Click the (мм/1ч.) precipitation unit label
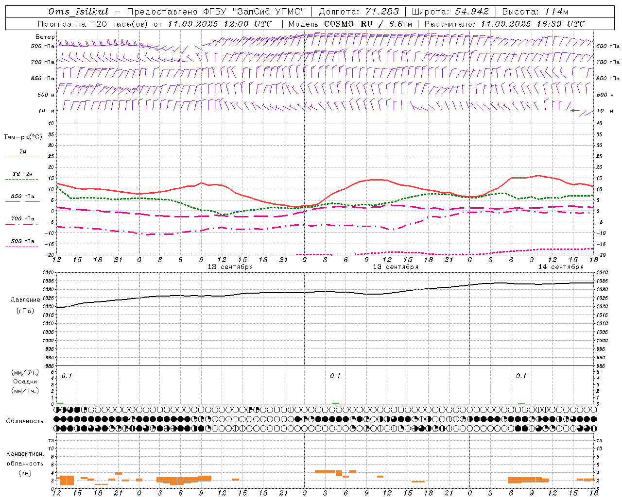Screen dimensions: 622x497 click(x=25, y=391)
